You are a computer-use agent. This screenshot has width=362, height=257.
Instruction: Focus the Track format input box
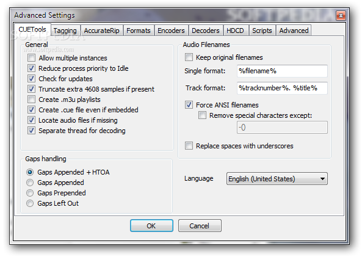click(282, 88)
